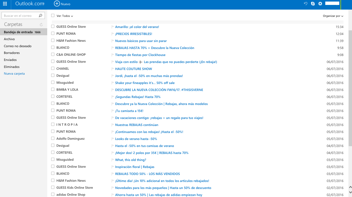Open the Borradores folder
This screenshot has width=352, height=197.
pos(12,53)
